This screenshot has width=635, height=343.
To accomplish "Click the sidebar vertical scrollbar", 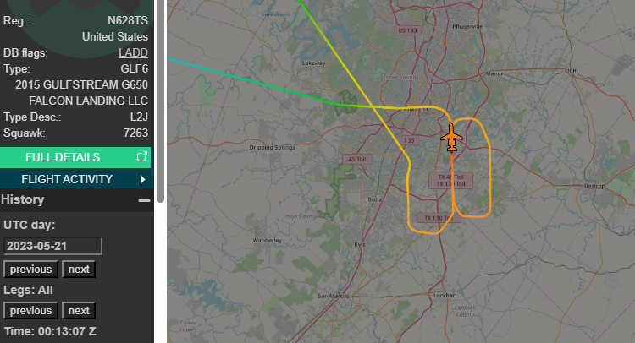I will tap(160, 101).
